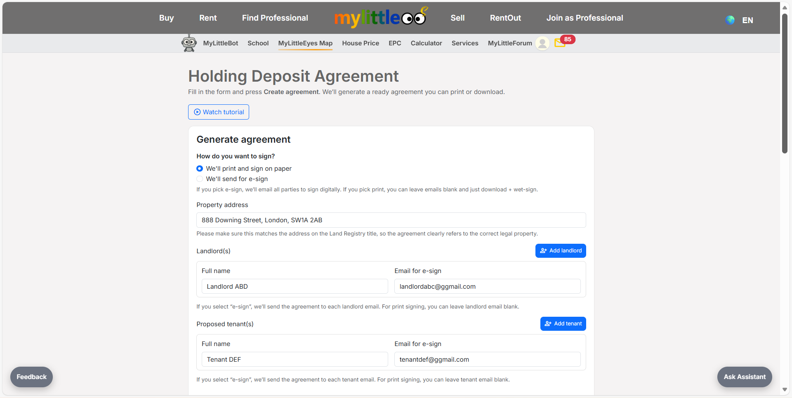Viewport: 792px width, 398px height.
Task: Switch to the MyLittleEyes Map tab
Action: [305, 43]
